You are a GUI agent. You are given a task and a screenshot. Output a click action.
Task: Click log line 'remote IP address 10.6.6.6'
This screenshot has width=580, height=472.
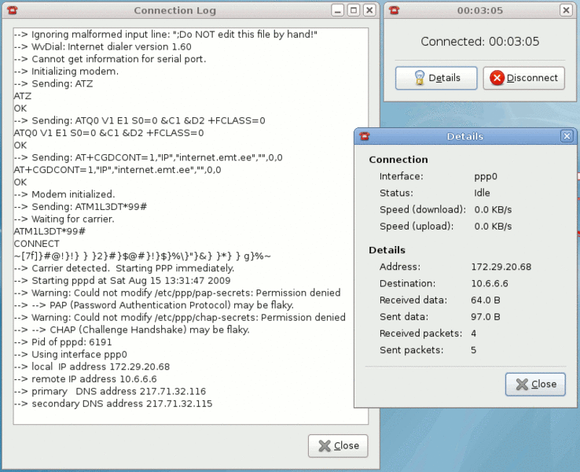tap(85, 378)
